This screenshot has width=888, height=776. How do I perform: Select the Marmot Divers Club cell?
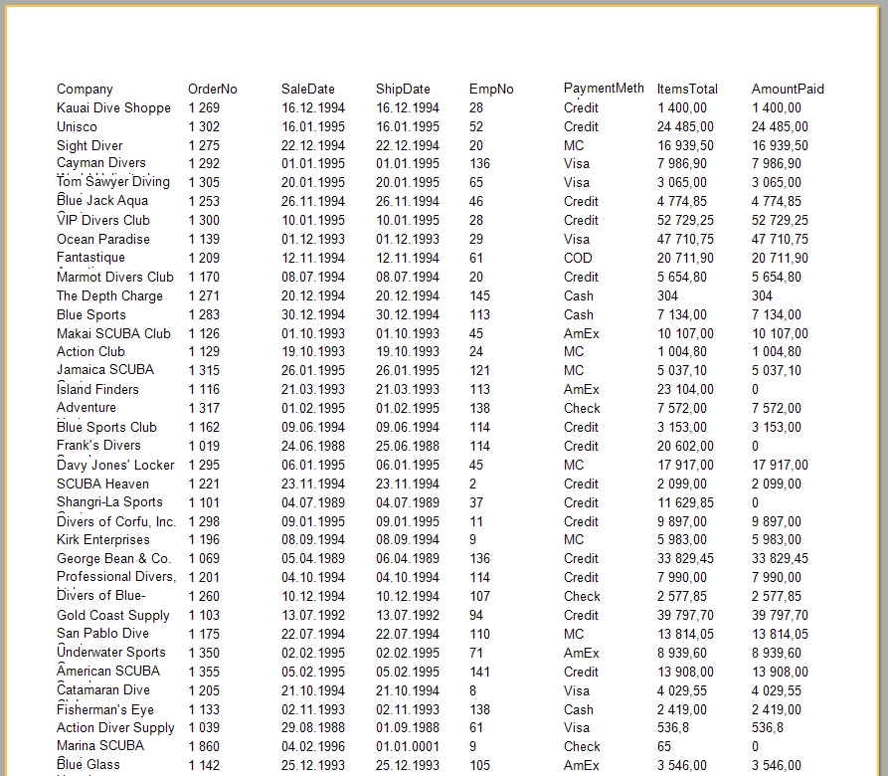click(x=115, y=278)
